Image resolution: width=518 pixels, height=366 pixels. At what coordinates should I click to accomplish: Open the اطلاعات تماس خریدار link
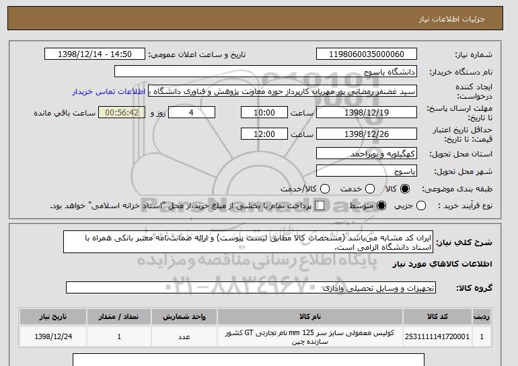(109, 91)
